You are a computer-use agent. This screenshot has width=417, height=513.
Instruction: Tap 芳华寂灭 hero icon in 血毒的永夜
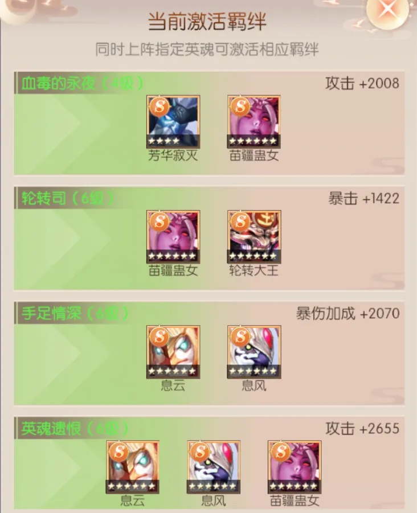(173, 122)
